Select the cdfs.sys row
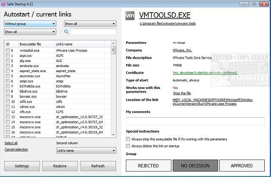271x177 pixels. [58, 102]
